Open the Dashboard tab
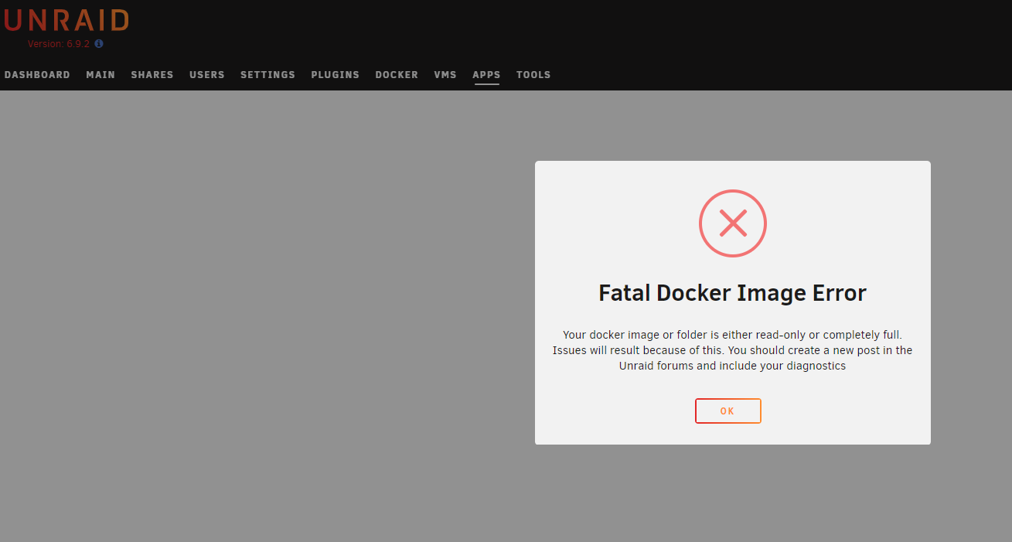Screen dimensions: 1012x542 (x=37, y=75)
